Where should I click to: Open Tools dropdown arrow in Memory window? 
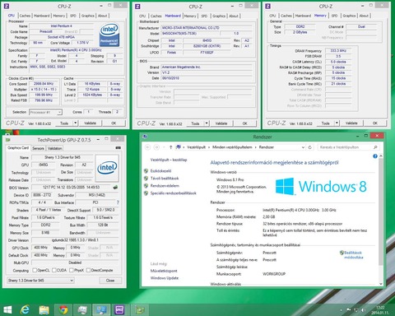click(337, 123)
